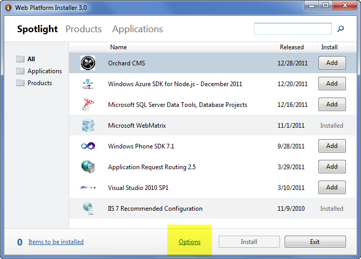Add Windows Azure SDK for Node.js

coord(332,84)
